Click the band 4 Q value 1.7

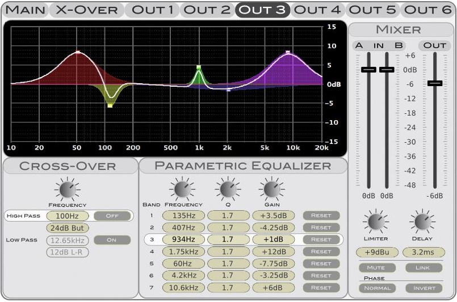pos(228,252)
